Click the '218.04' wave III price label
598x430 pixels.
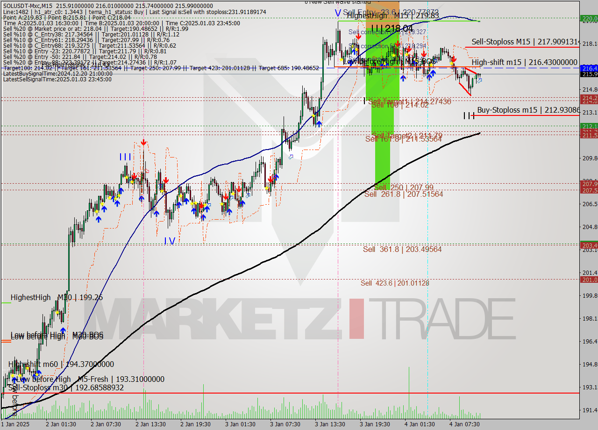399,29
